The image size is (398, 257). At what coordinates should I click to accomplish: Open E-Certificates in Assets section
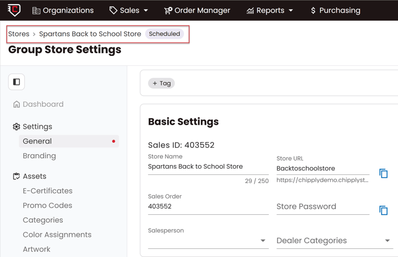47,191
